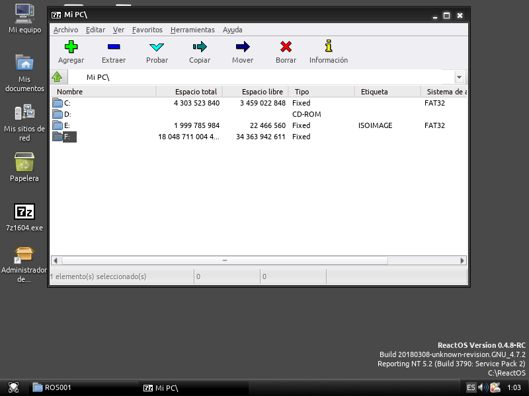The image size is (529, 396).
Task: Expand the address path dropdown arrow
Action: click(x=459, y=77)
